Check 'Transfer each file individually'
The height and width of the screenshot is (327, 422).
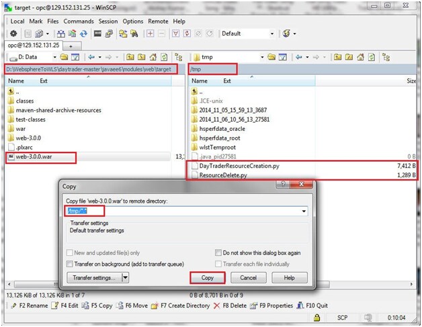click(218, 264)
